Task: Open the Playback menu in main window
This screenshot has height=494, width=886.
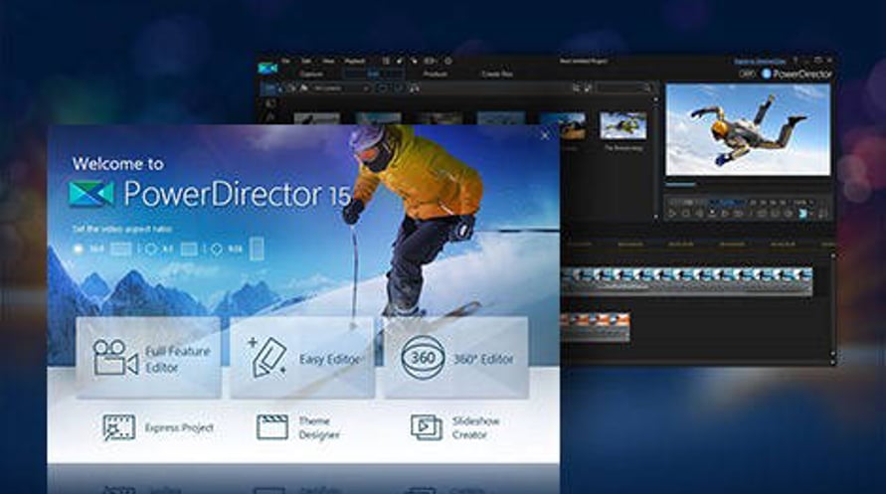Action: click(x=355, y=61)
